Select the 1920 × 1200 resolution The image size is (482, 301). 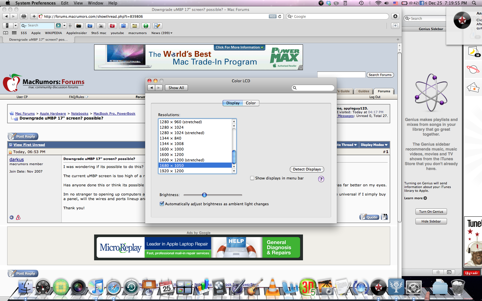point(195,171)
